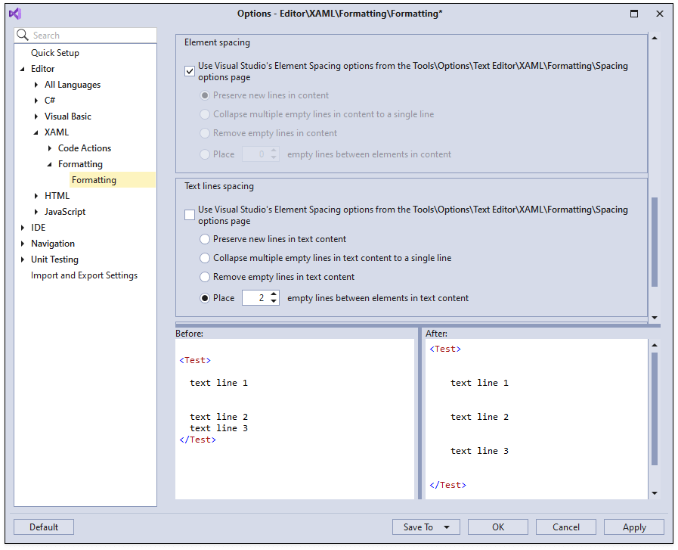Select "Preserve new lines in text content"
The height and width of the screenshot is (550, 678).
[204, 238]
